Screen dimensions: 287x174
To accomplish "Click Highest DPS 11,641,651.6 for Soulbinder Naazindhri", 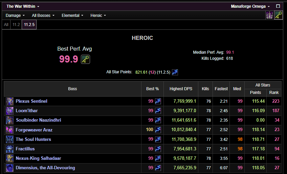I will point(184,120).
